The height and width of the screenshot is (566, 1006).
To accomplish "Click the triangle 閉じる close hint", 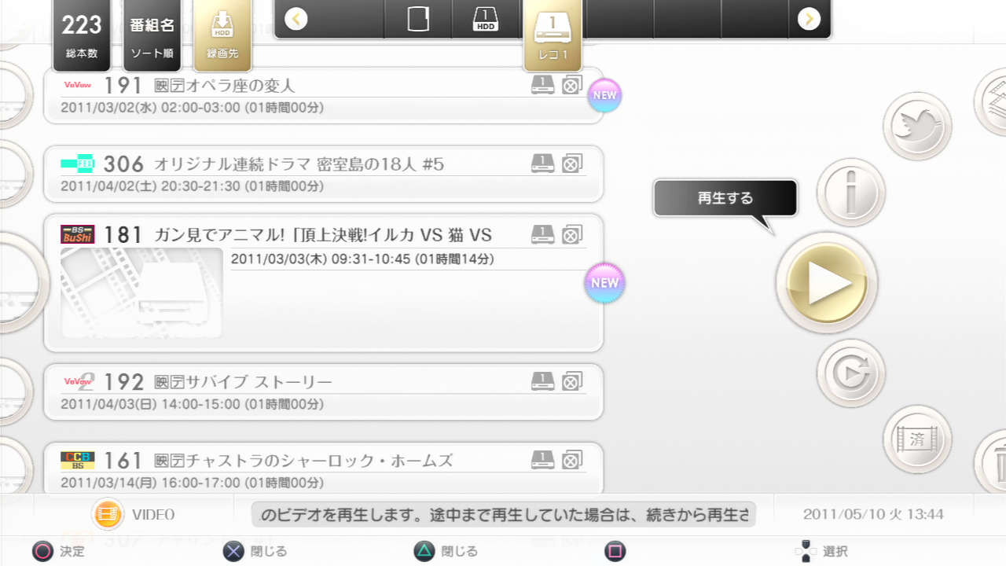I will [x=446, y=552].
